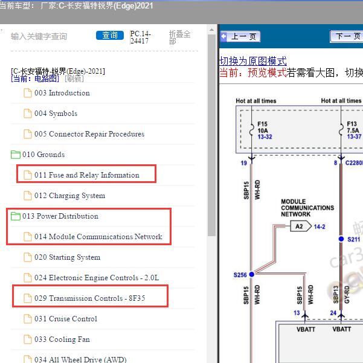Open 034 All Wheel Drive (AWD)

80,359
